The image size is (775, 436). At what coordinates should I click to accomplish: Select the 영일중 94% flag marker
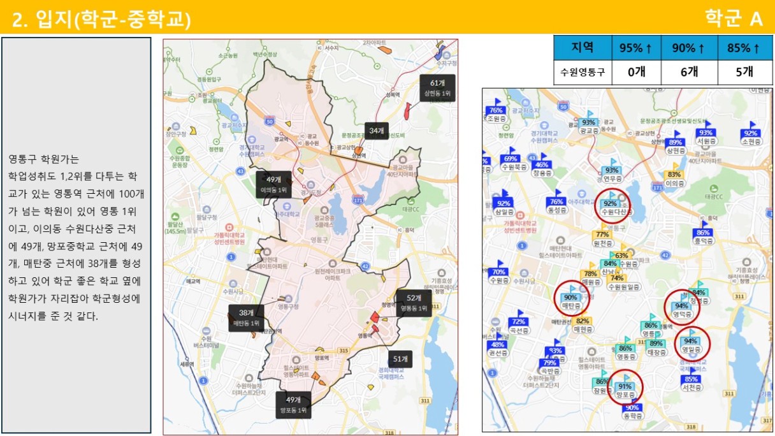click(690, 340)
